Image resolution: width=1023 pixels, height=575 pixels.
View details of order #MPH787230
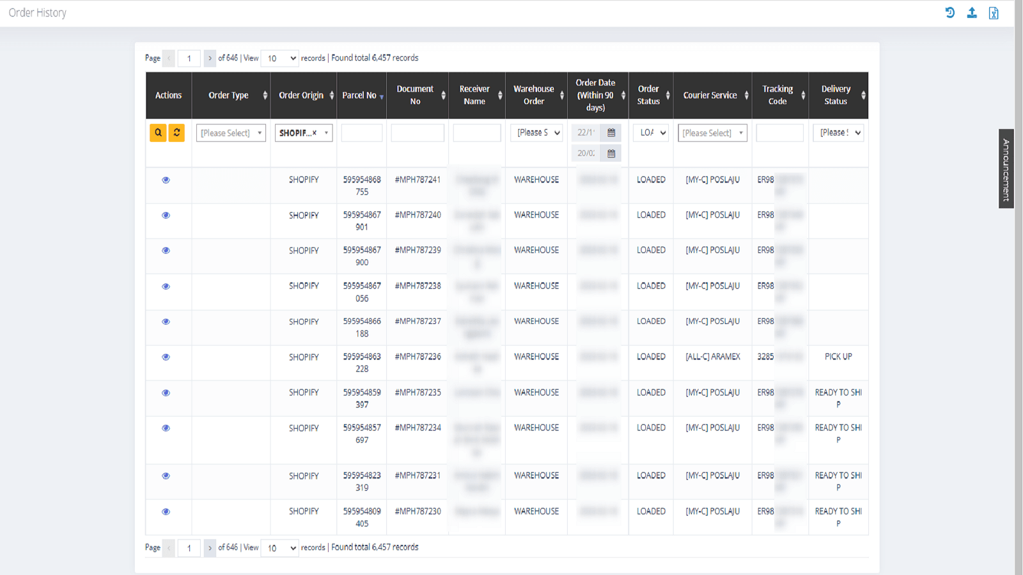[166, 510]
